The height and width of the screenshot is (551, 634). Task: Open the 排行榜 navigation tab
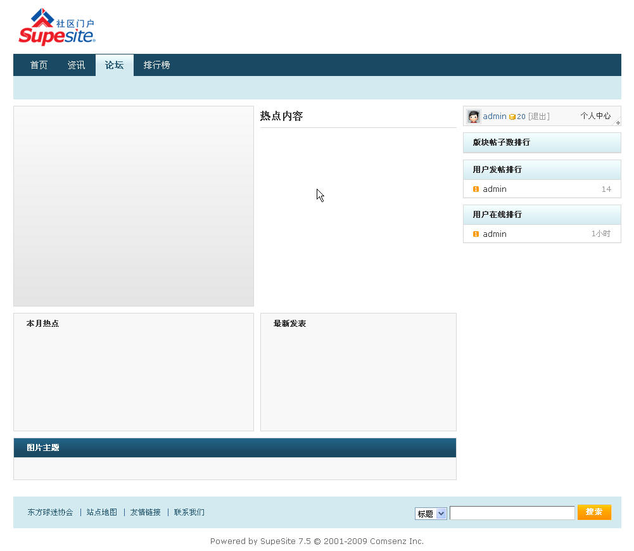[157, 65]
